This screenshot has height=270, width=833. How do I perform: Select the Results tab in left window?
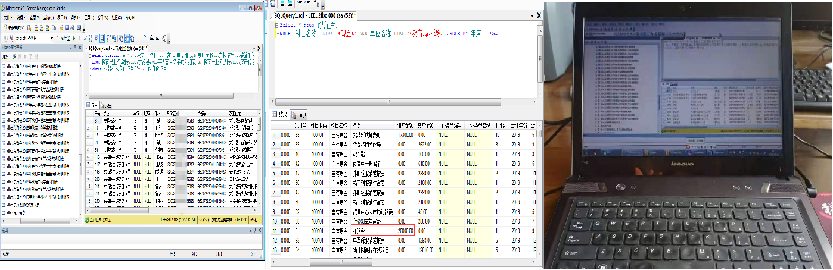(x=94, y=105)
